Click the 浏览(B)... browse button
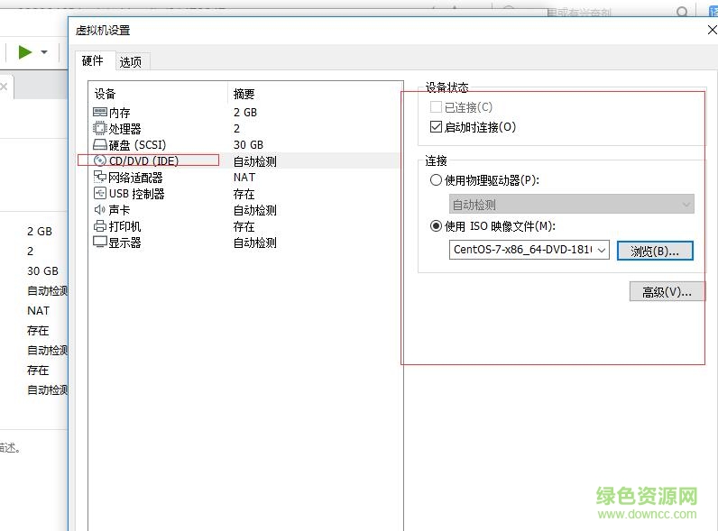The height and width of the screenshot is (531, 718). pyautogui.click(x=655, y=251)
